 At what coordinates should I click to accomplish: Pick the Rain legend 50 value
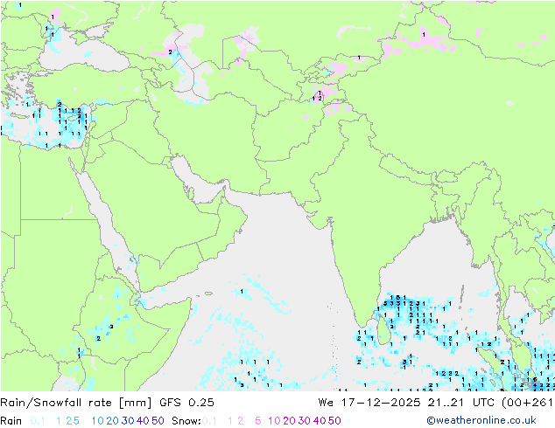point(158,421)
